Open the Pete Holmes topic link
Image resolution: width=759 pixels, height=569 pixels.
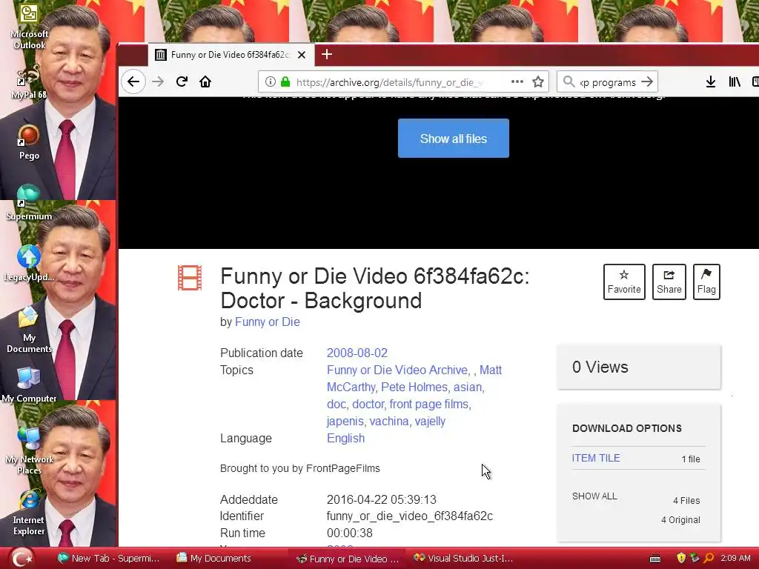(x=414, y=387)
